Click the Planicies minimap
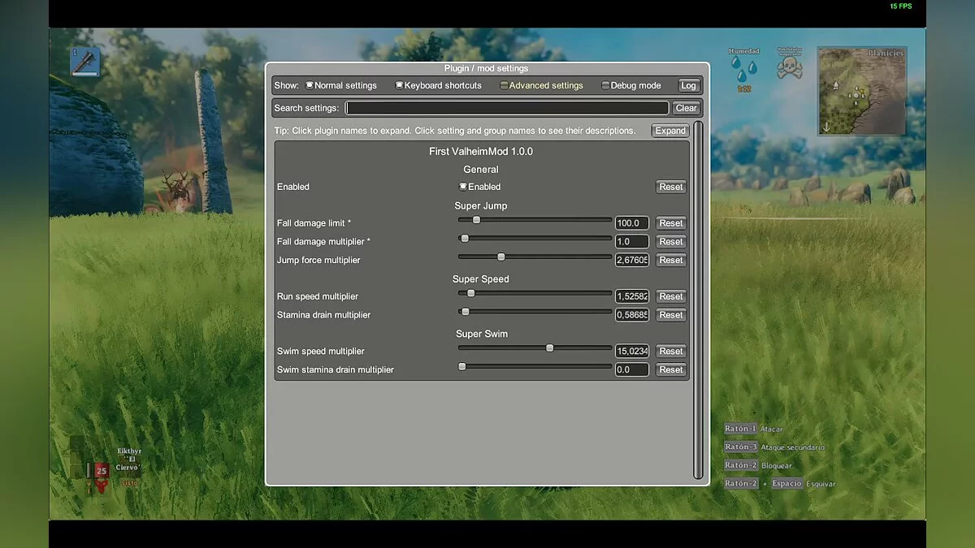Image resolution: width=975 pixels, height=548 pixels. (861, 91)
